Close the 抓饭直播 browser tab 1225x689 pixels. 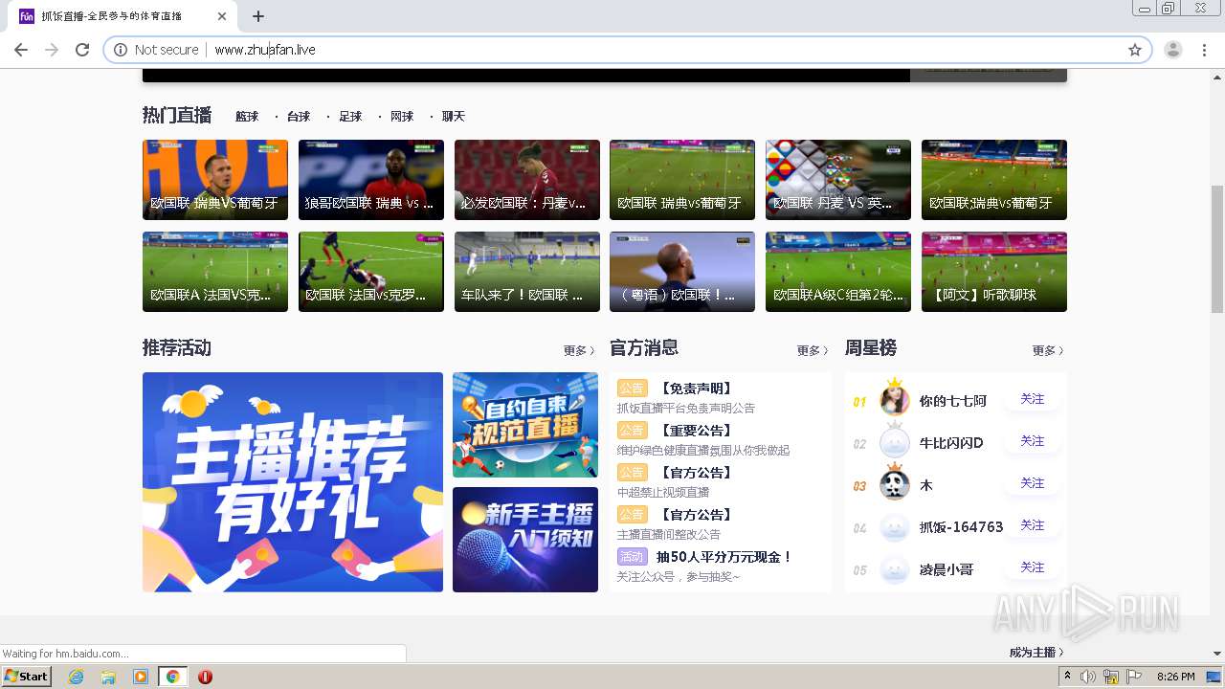(222, 16)
